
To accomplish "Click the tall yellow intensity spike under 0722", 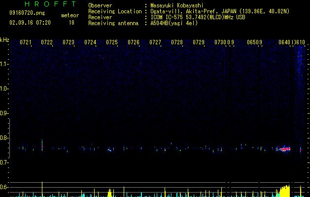I will (x=42, y=189).
